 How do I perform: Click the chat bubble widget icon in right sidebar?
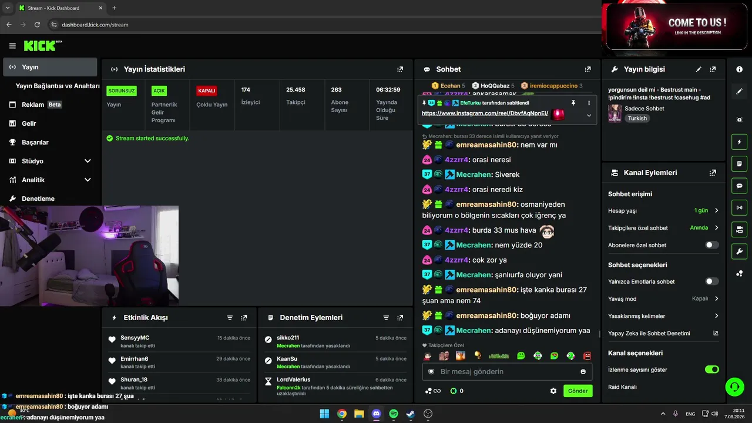(739, 186)
